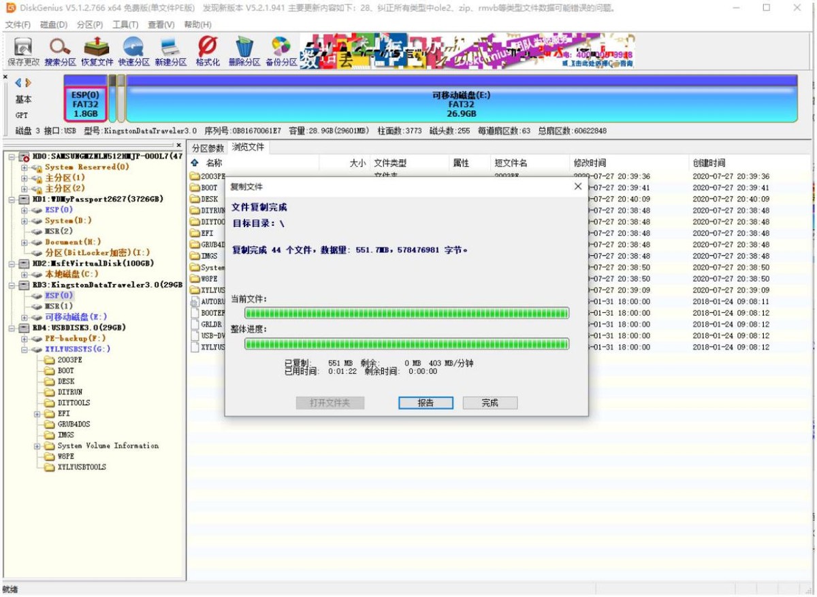Viewport: 817px width, 597px height.
Task: Click the advertisement banner in toolbar
Action: [467, 51]
